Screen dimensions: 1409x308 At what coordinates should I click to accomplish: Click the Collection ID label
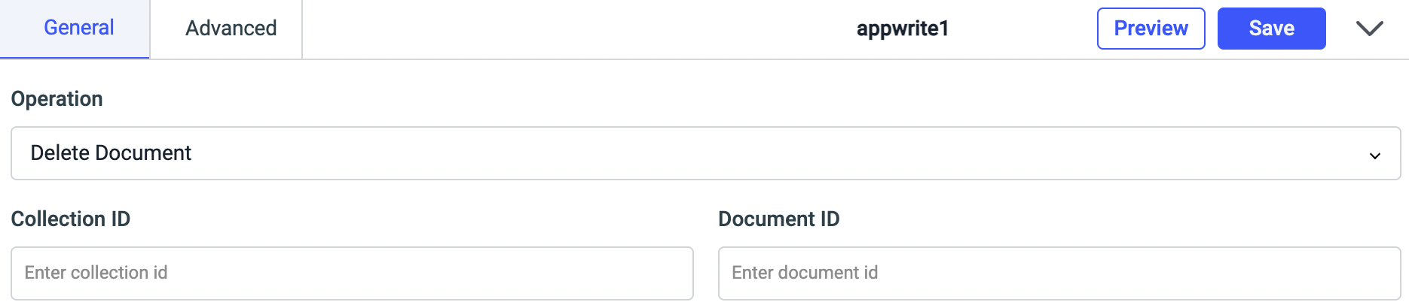(70, 219)
